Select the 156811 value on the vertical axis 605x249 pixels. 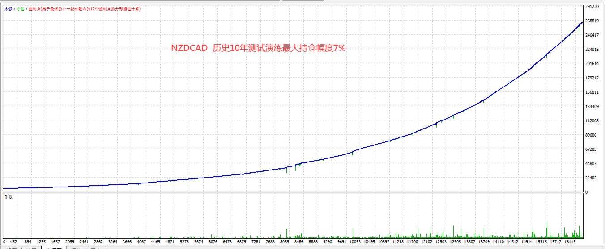pyautogui.click(x=593, y=92)
